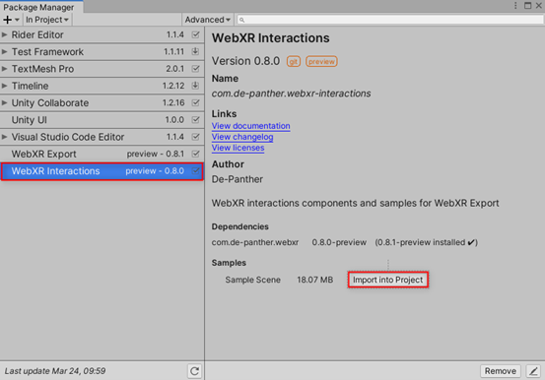Viewport: 545px width, 380px height.
Task: Click the edit pencil icon button
Action: (533, 371)
